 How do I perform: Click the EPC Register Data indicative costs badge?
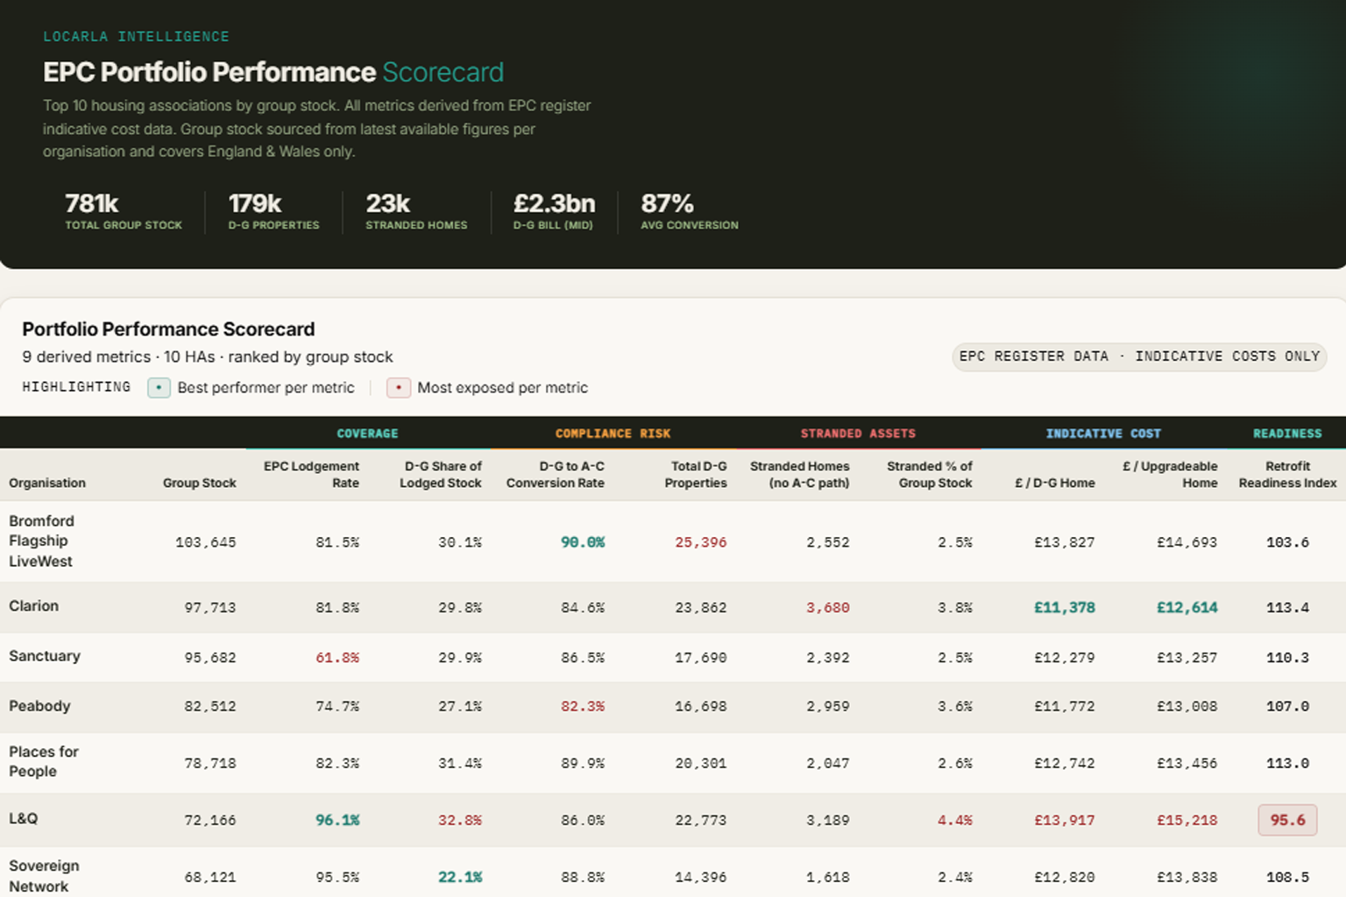1139,357
